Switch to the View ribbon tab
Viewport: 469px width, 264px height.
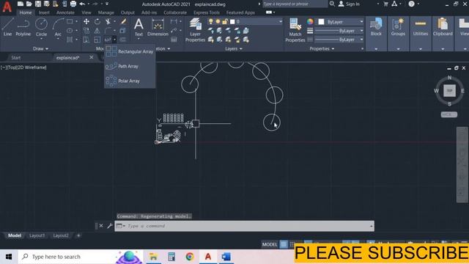(x=86, y=12)
